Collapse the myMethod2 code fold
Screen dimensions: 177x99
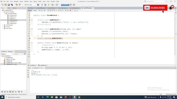(32, 29)
